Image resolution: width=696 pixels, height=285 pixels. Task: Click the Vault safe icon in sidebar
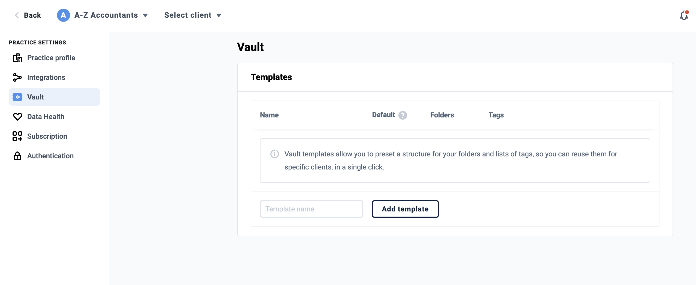pos(17,97)
